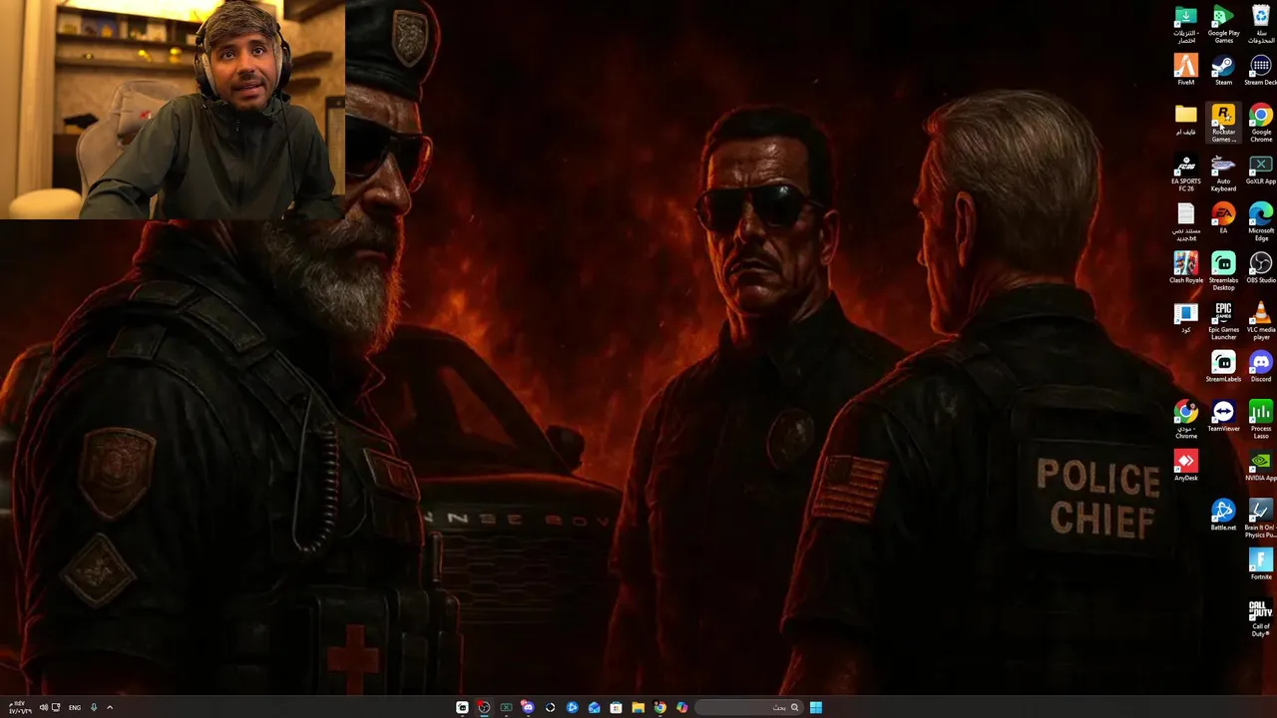Open the Brain It On! Physics Puzzles shortcut
This screenshot has width=1277, height=718.
(x=1261, y=519)
